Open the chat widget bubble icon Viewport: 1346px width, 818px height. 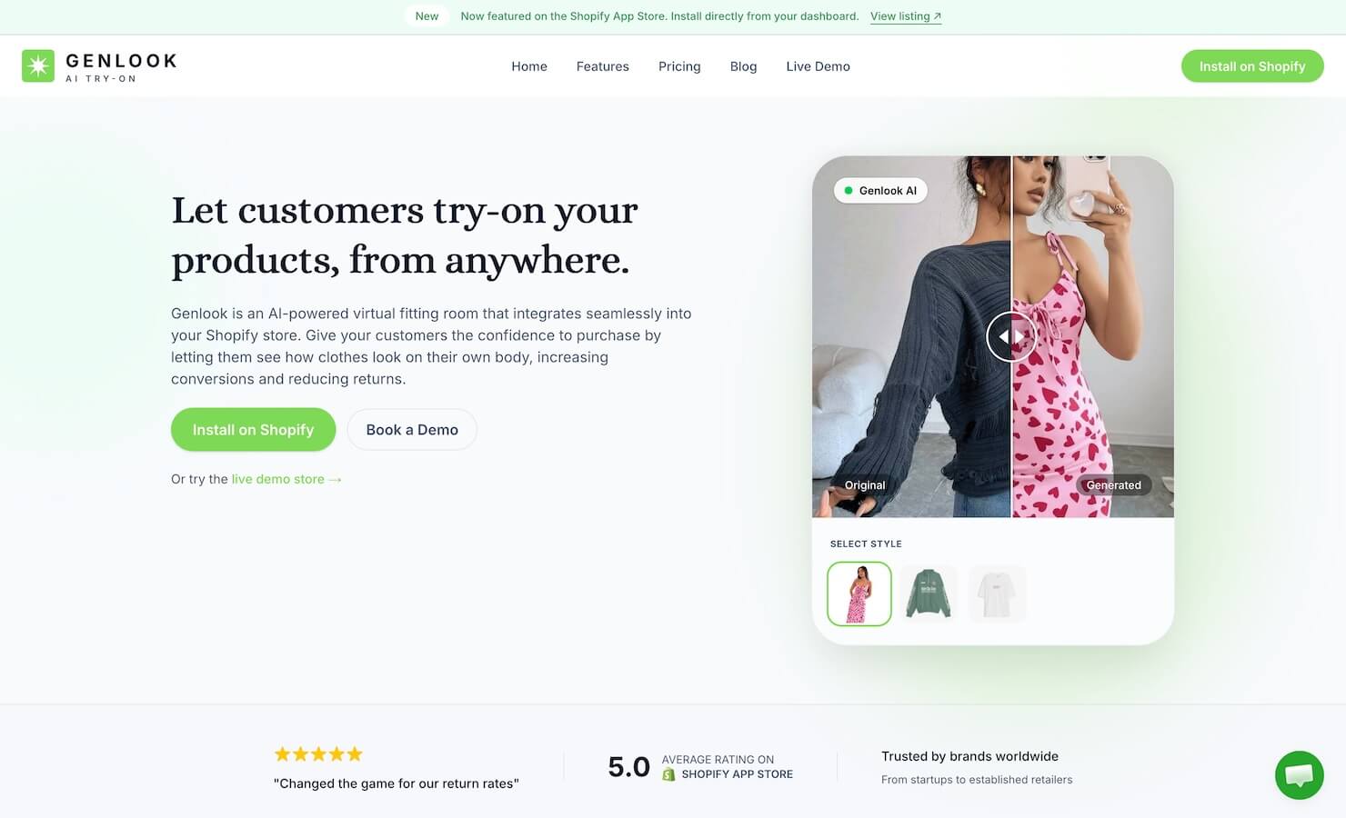[1299, 775]
